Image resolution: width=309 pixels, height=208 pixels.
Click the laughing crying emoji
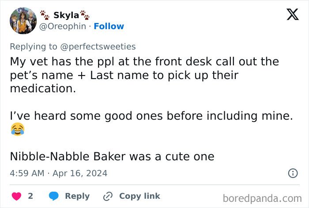point(17,129)
